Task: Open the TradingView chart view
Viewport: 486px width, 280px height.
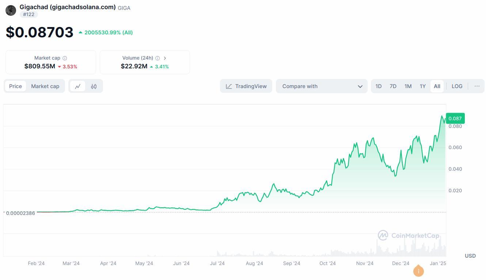Action: [x=246, y=86]
